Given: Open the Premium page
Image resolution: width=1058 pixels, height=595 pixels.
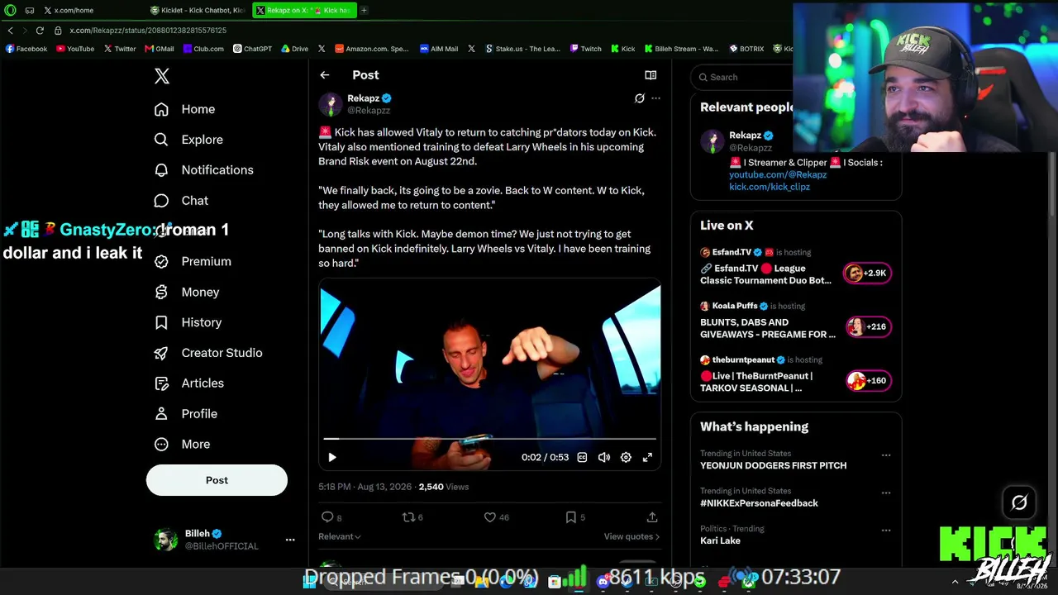Looking at the screenshot, I should [x=193, y=261].
